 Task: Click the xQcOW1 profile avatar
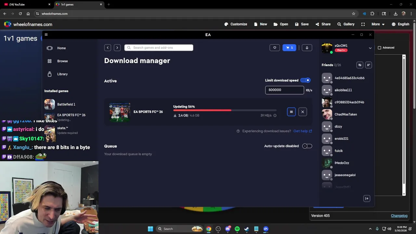[327, 48]
